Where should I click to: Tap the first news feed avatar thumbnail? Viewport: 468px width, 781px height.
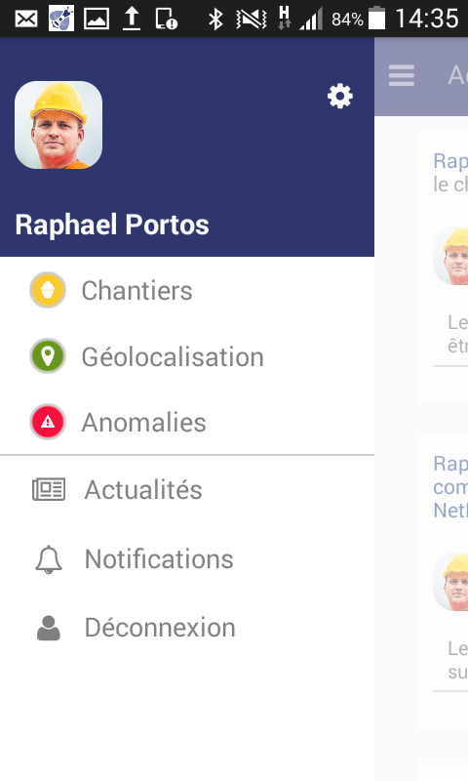[x=450, y=256]
